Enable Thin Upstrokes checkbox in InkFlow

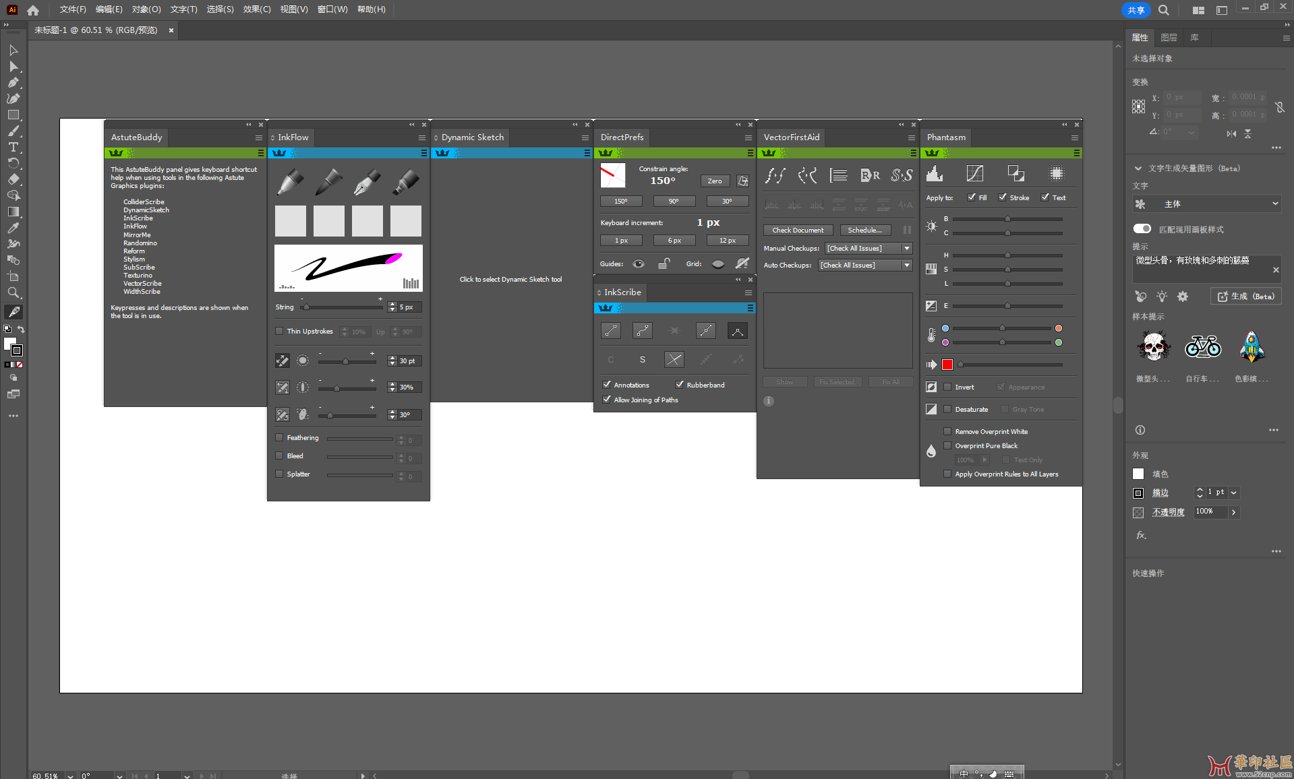pyautogui.click(x=279, y=331)
